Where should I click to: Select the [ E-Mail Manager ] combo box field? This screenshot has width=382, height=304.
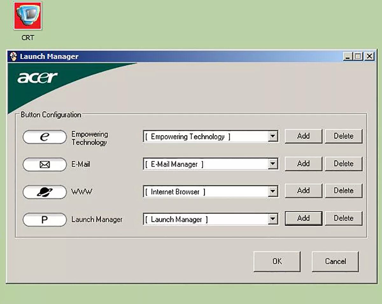coord(210,164)
